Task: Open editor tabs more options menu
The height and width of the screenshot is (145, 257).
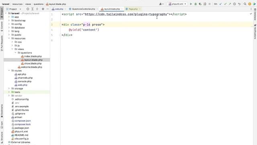Action: pyautogui.click(x=251, y=9)
